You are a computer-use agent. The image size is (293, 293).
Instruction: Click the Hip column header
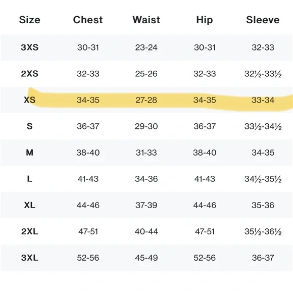(x=205, y=20)
